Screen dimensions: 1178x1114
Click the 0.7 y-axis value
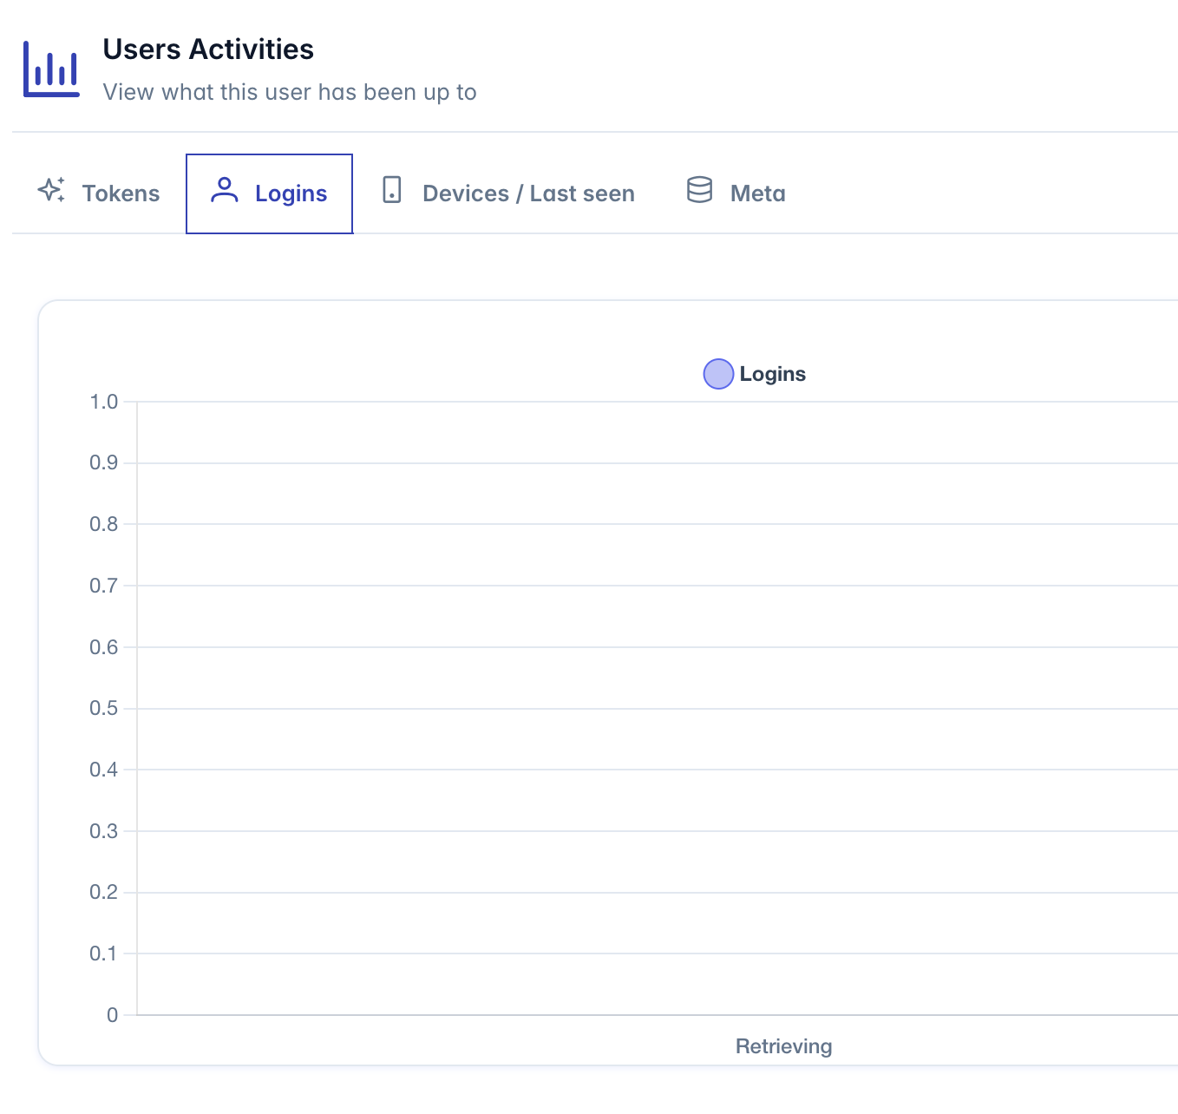[x=103, y=586]
